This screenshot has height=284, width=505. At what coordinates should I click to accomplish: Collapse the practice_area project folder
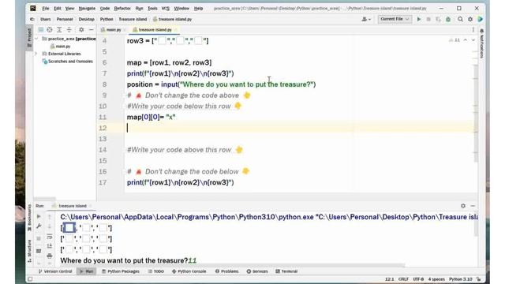tap(36, 39)
